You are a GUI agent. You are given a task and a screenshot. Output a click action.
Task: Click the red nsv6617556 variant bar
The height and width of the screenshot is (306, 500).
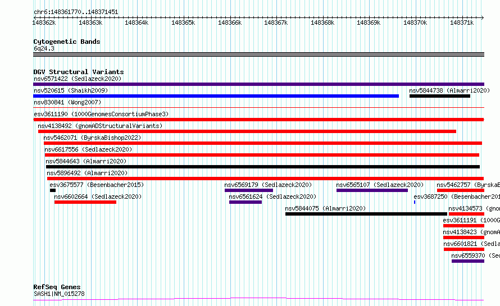point(262,155)
